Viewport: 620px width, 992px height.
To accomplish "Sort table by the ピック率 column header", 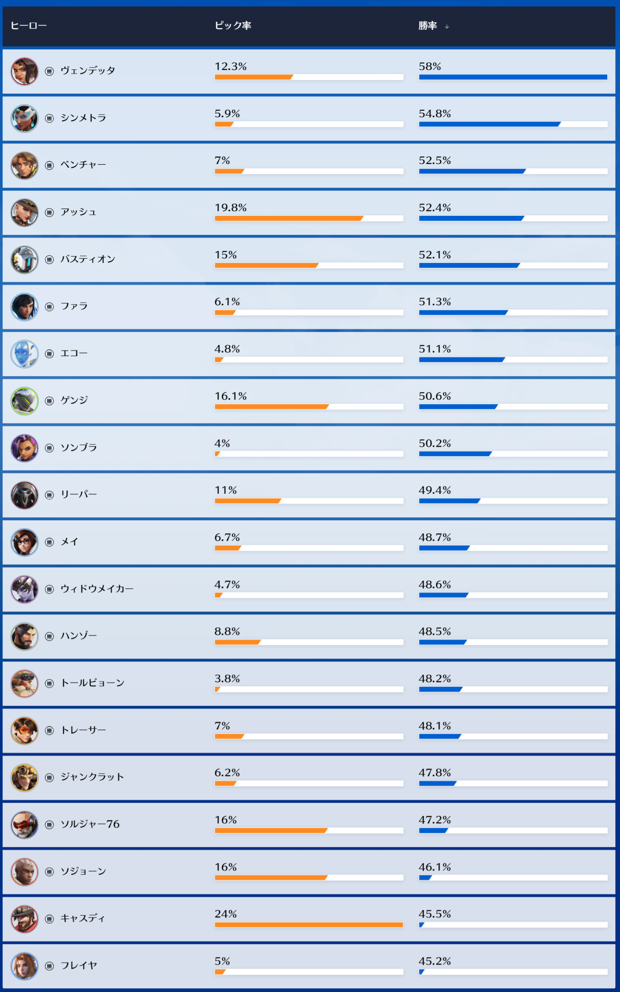I will point(233,26).
